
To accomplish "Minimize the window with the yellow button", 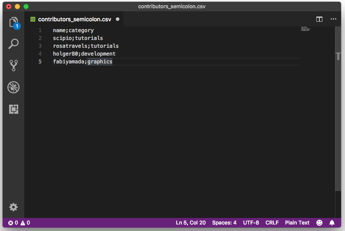I will (x=17, y=7).
